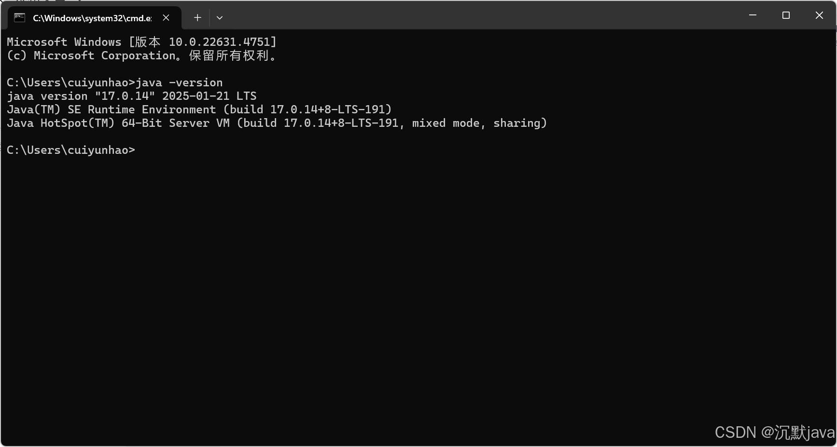This screenshot has width=837, height=447.
Task: Open a new terminal tab with plus
Action: click(197, 18)
